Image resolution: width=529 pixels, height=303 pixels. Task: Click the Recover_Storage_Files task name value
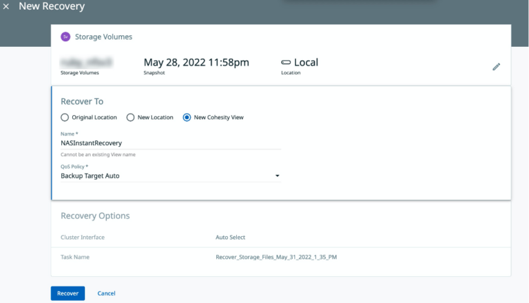[x=276, y=257]
